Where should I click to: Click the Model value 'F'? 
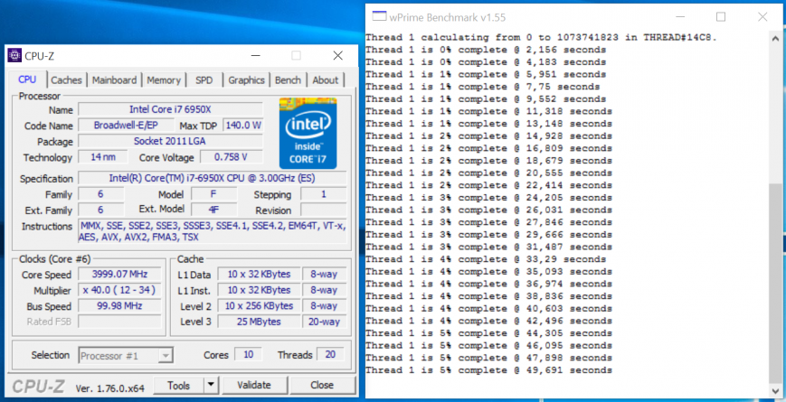214,194
